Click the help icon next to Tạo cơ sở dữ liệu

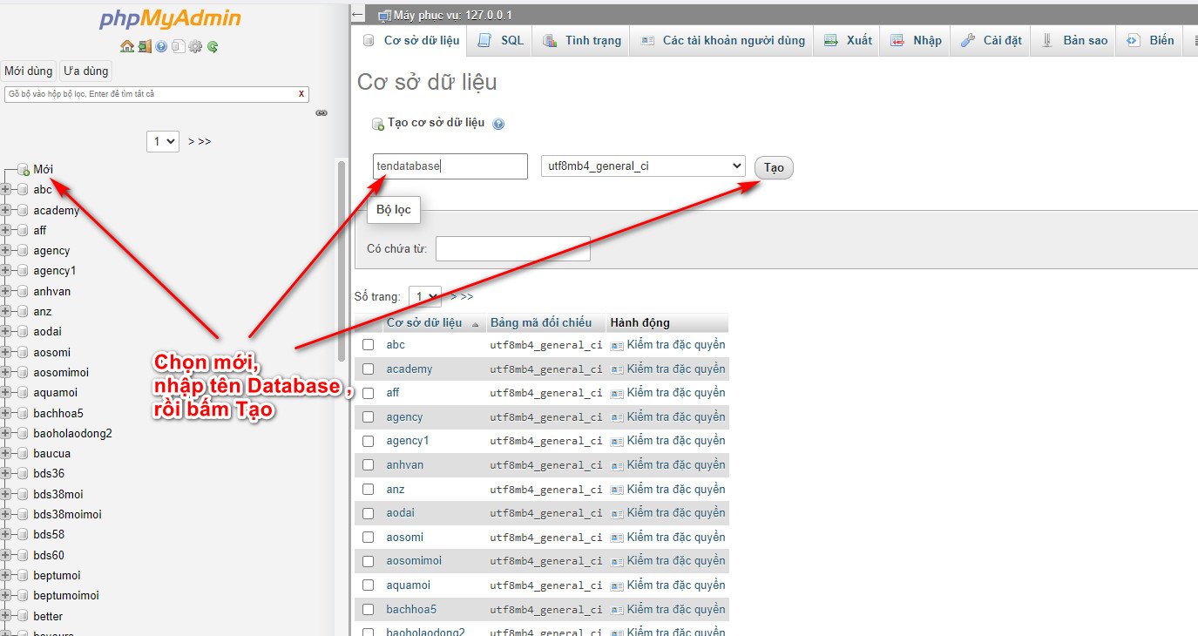coord(497,124)
